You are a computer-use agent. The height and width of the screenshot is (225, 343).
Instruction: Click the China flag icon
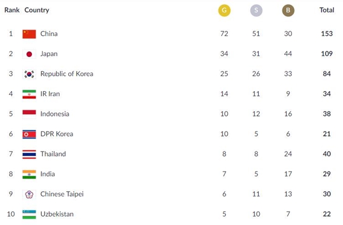coord(29,34)
